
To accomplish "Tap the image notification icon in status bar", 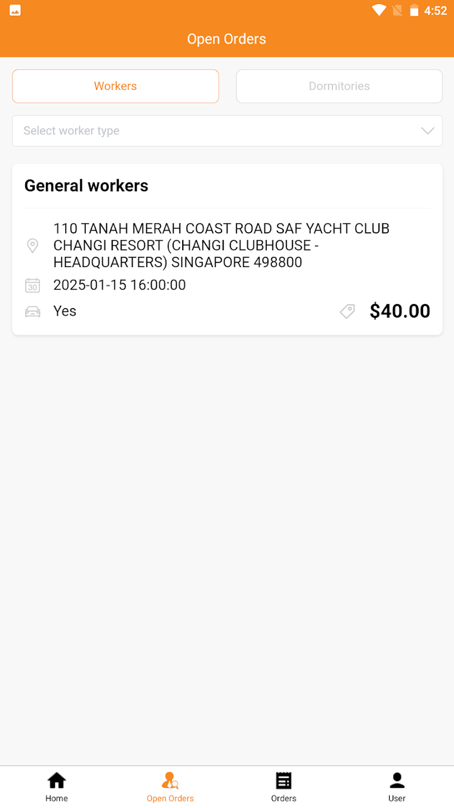I will coord(15,10).
